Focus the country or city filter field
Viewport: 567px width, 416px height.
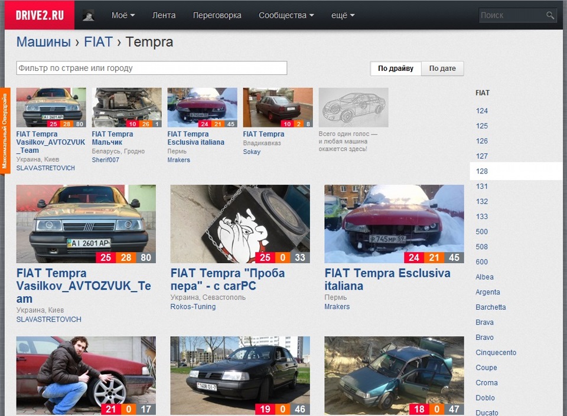tap(152, 68)
